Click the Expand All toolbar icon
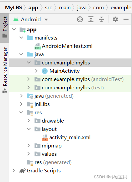The height and width of the screenshot is (182, 132). (x=91, y=19)
